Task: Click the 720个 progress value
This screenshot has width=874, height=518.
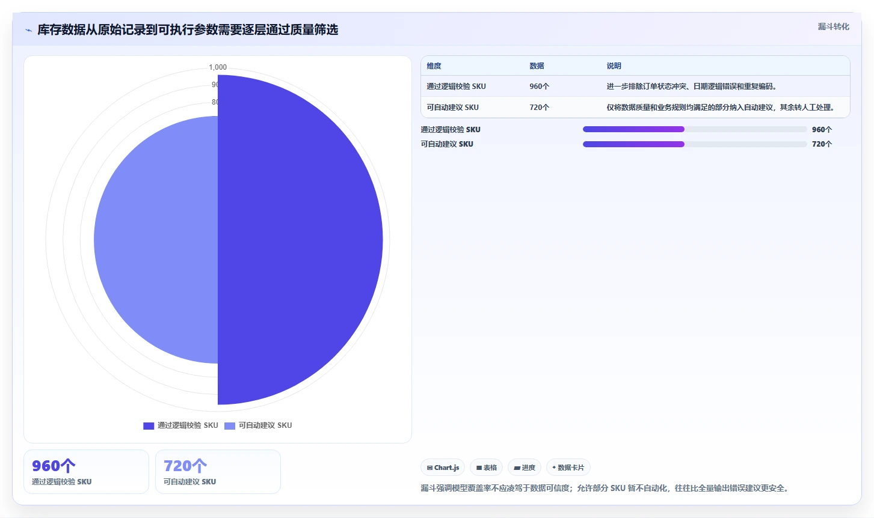Action: pyautogui.click(x=822, y=144)
